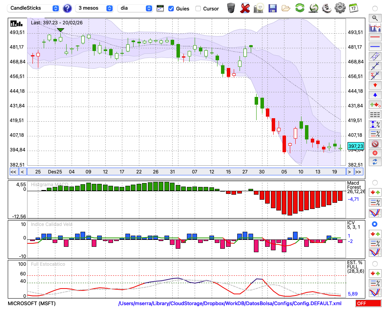Click the red OFF status indicator
Screen dimensions: 387x309
point(368,303)
